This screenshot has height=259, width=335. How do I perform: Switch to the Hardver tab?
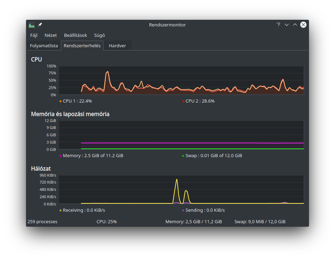pyautogui.click(x=117, y=46)
